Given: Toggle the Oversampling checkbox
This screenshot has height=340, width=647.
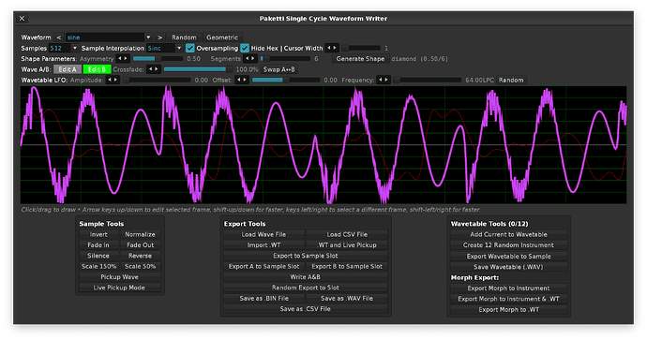Looking at the screenshot, I should coord(189,48).
